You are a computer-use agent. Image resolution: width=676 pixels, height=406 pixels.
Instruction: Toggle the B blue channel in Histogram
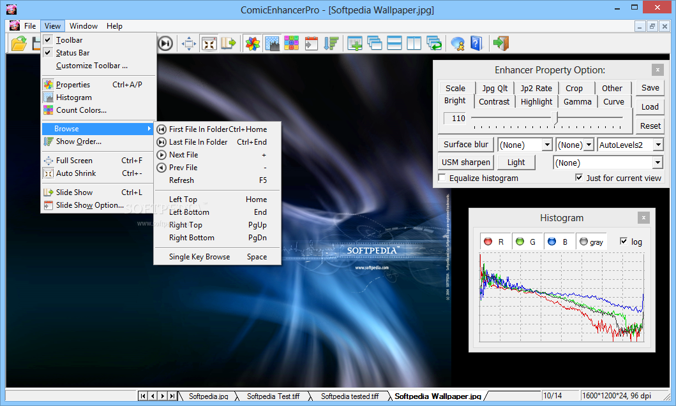559,242
